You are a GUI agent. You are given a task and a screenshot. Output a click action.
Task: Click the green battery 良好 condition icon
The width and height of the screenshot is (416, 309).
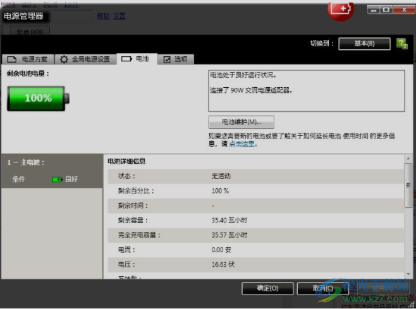tap(57, 179)
